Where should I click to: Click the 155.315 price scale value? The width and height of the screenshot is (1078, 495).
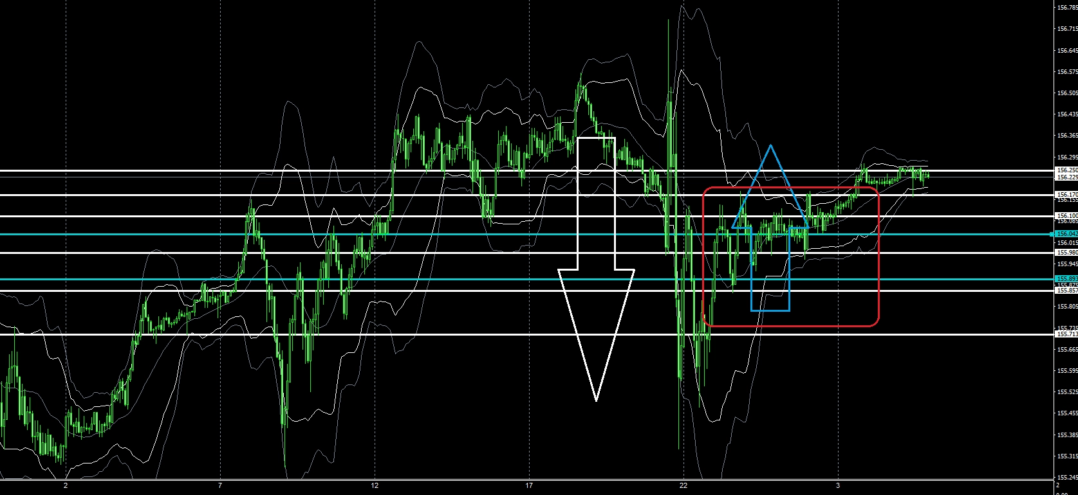1066,456
